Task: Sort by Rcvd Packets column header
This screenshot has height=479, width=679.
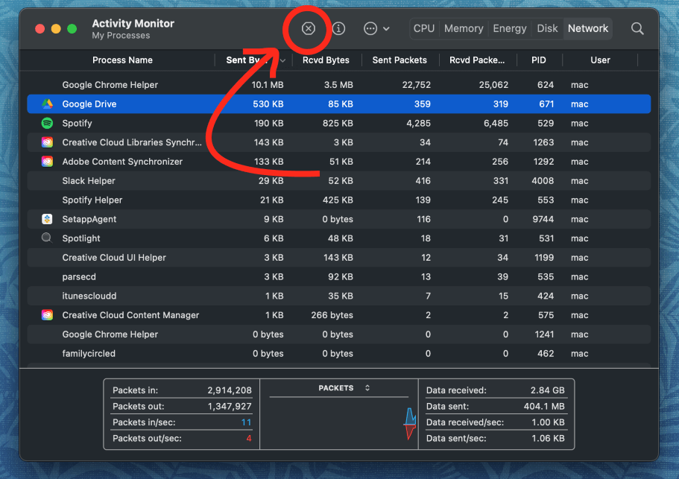Action: coord(477,60)
